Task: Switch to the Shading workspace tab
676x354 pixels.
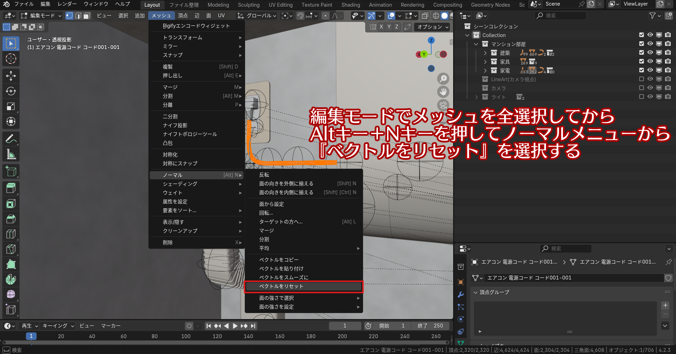Action: tap(350, 5)
